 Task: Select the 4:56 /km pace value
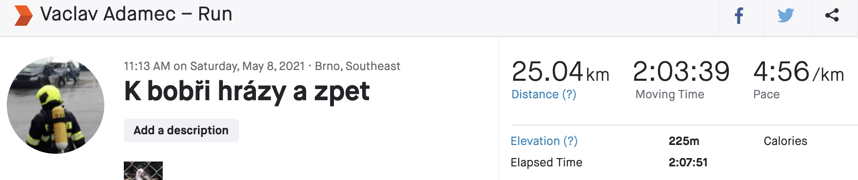click(x=799, y=72)
